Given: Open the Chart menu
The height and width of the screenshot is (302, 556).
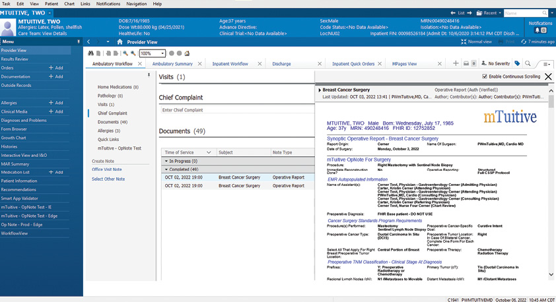Looking at the screenshot, I should coord(69,4).
